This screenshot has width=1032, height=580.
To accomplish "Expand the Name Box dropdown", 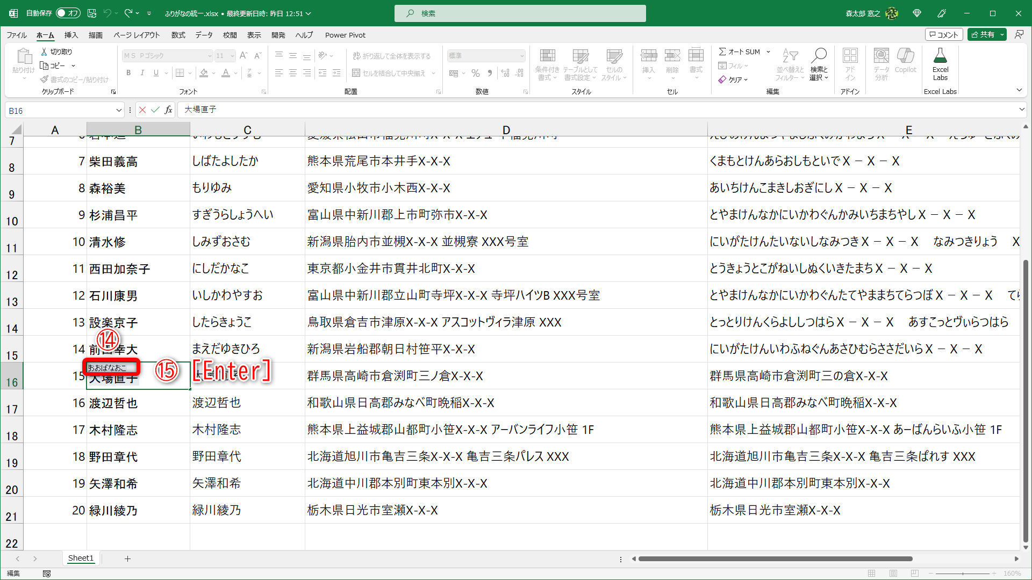I will [119, 111].
